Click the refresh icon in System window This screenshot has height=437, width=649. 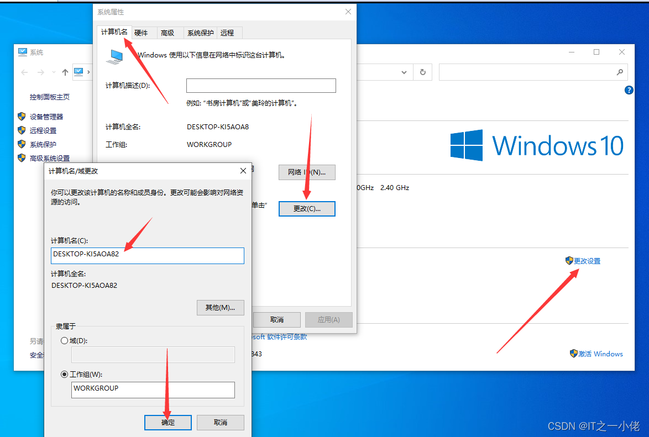[422, 72]
